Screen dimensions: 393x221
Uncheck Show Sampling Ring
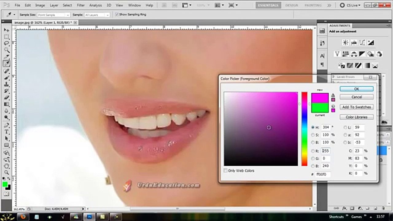[x=117, y=14]
